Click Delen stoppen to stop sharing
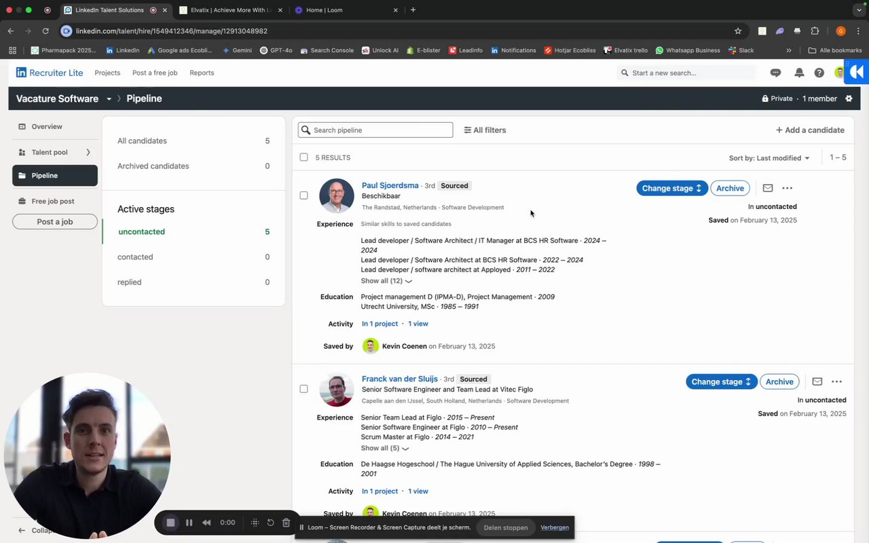Image resolution: width=869 pixels, height=543 pixels. 506,527
